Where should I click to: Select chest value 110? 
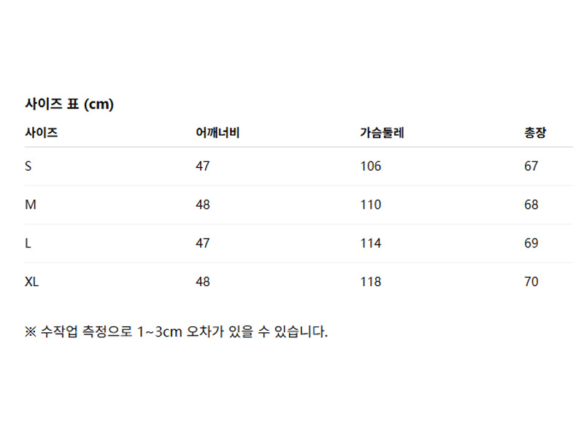371,205
